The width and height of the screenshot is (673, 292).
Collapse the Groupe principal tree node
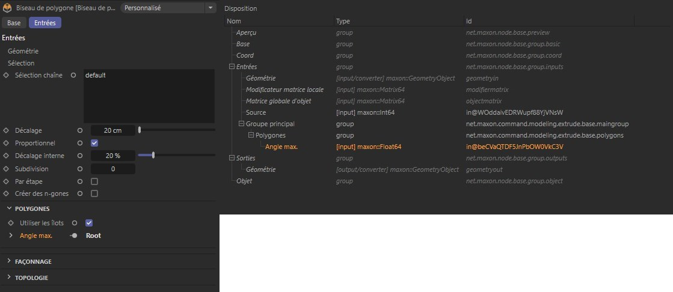pos(241,124)
